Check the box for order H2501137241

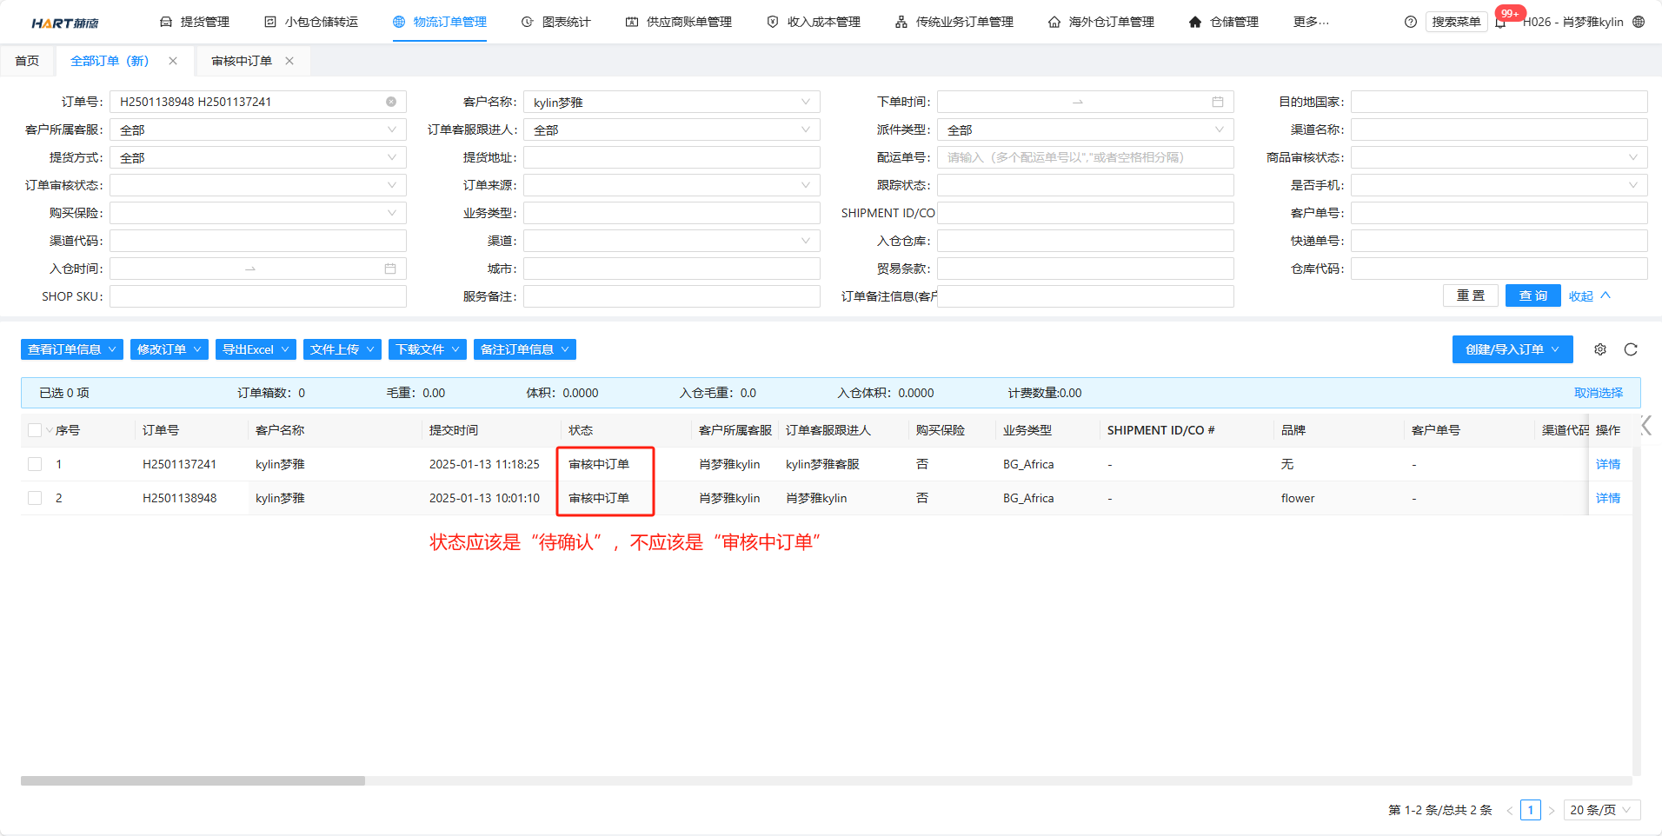(35, 464)
